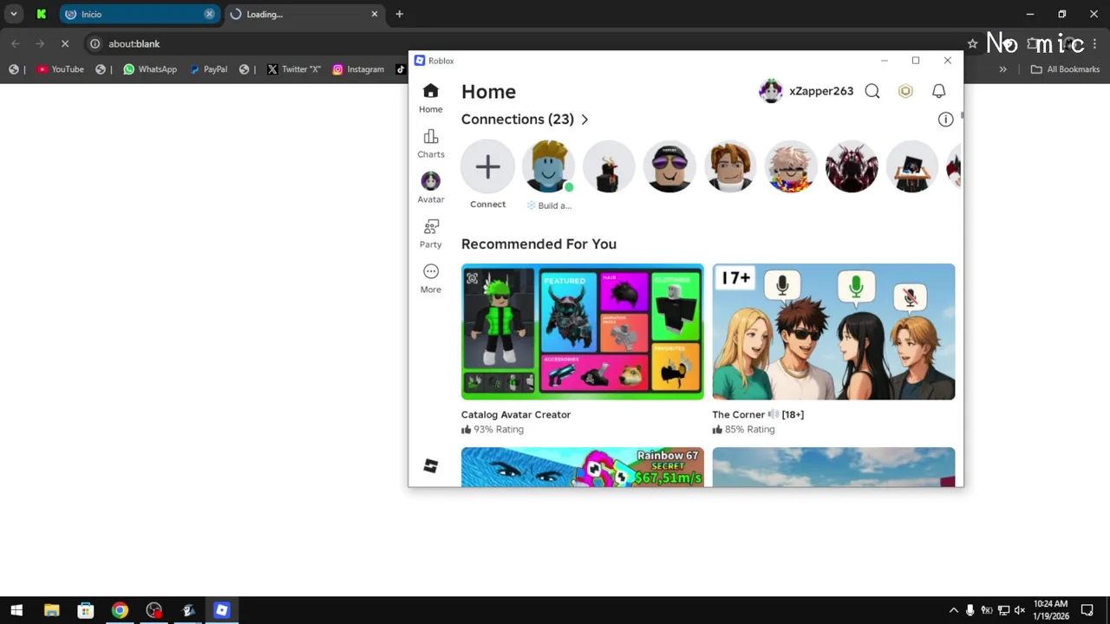
Task: Click the Connections (23) heading
Action: (518, 120)
